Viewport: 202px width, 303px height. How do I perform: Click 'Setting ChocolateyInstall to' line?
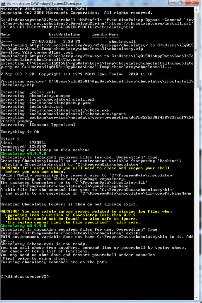click(72, 164)
